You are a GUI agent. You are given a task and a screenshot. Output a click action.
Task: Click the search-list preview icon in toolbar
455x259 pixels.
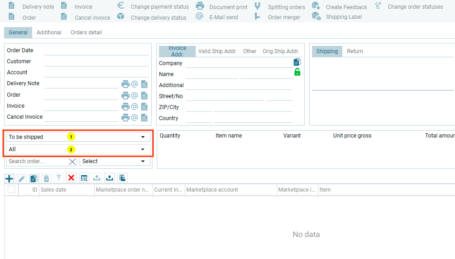84,178
